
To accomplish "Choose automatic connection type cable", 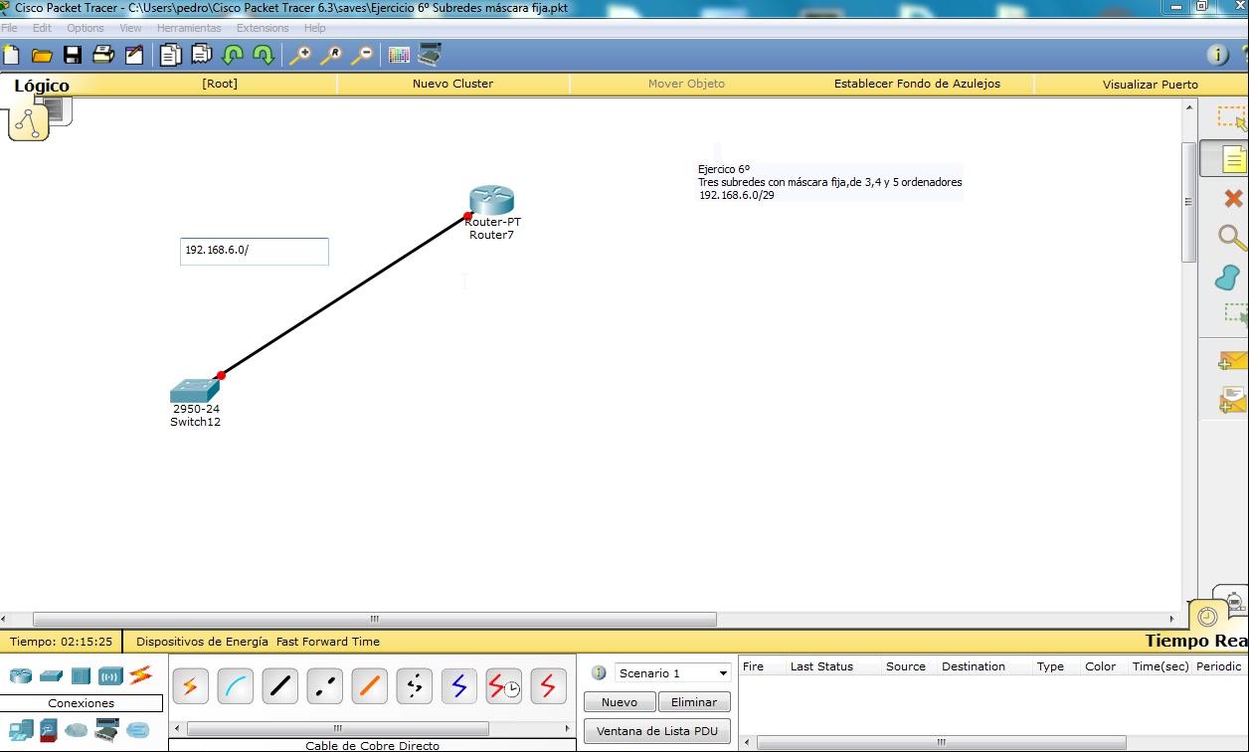I will (x=191, y=686).
